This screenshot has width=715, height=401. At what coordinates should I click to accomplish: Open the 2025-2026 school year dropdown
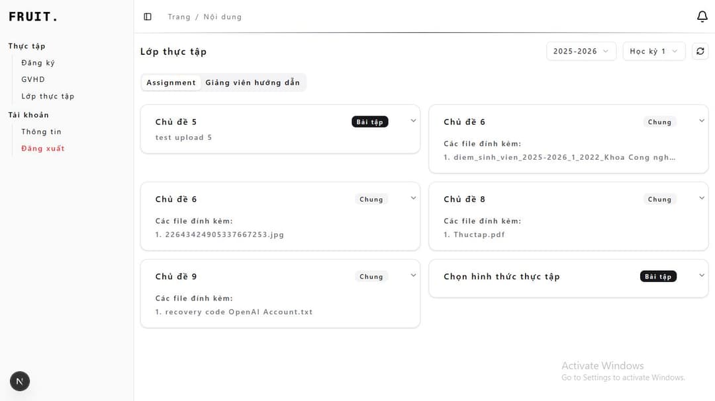pyautogui.click(x=581, y=52)
